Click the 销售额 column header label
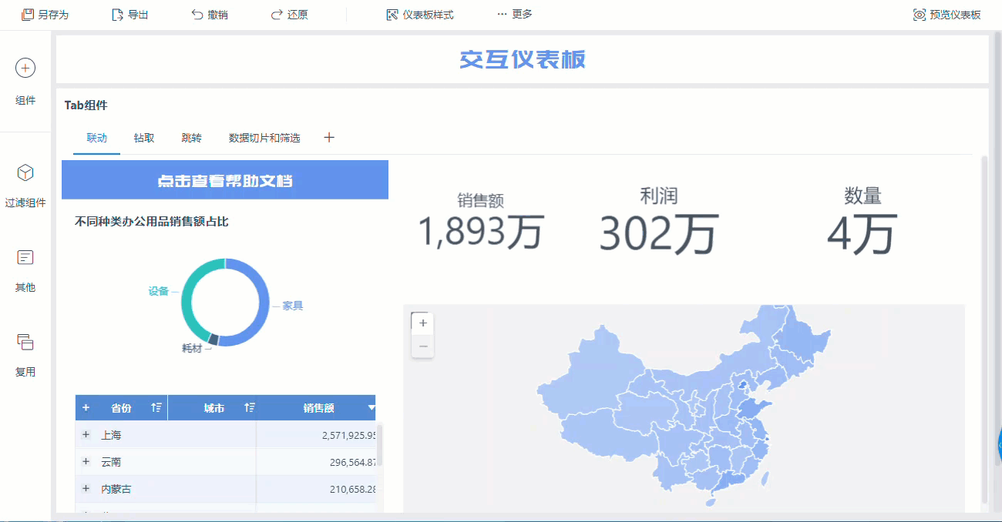The width and height of the screenshot is (1002, 522). tap(318, 408)
